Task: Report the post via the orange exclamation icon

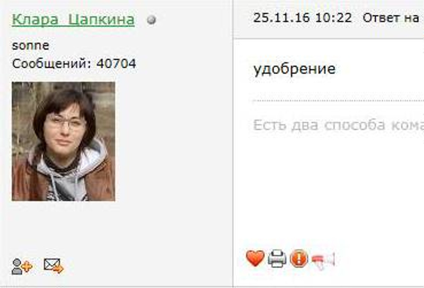Action: 298,259
